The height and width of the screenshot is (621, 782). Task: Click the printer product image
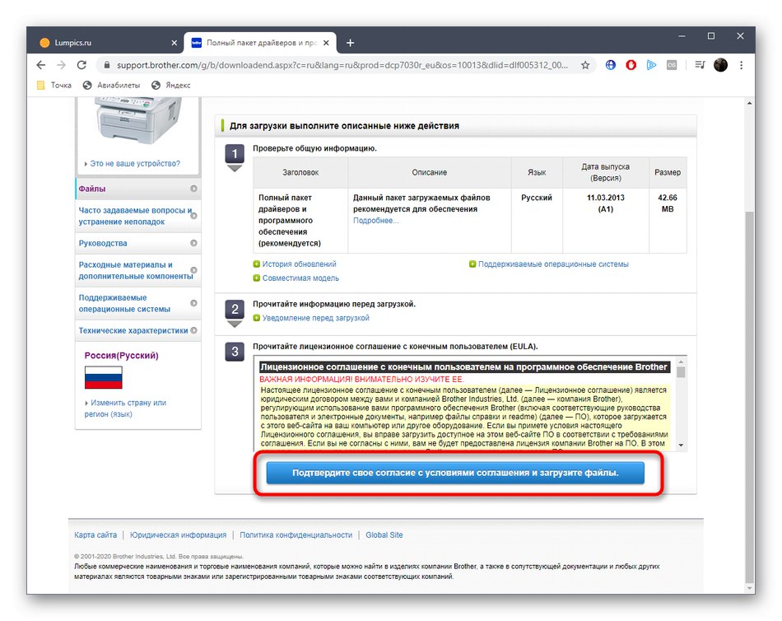(x=138, y=120)
